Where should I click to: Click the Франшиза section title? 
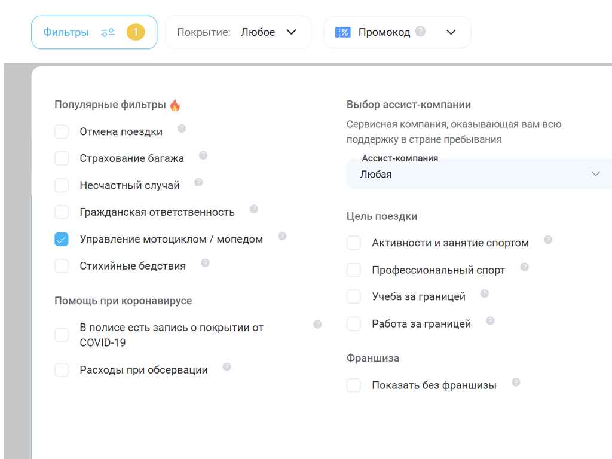click(x=373, y=359)
